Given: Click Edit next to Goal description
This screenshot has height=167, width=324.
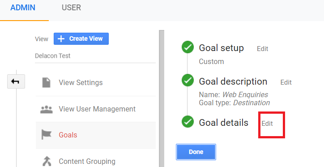Looking at the screenshot, I should coord(286,82).
